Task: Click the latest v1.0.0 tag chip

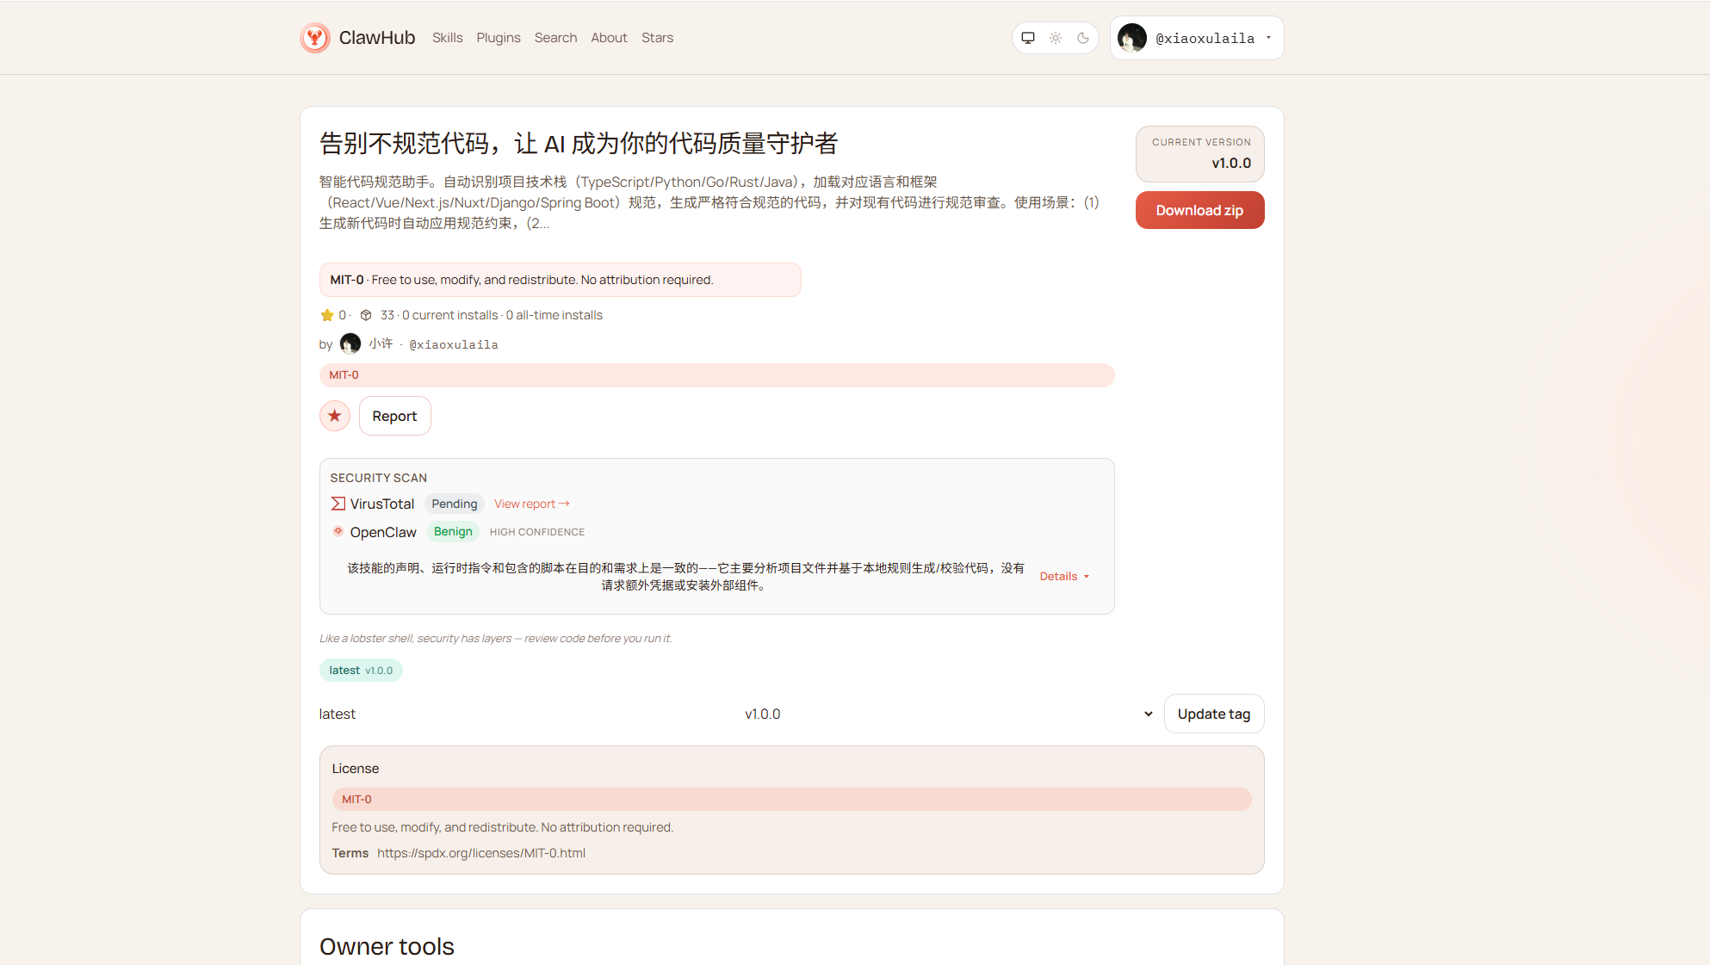Action: tap(361, 670)
